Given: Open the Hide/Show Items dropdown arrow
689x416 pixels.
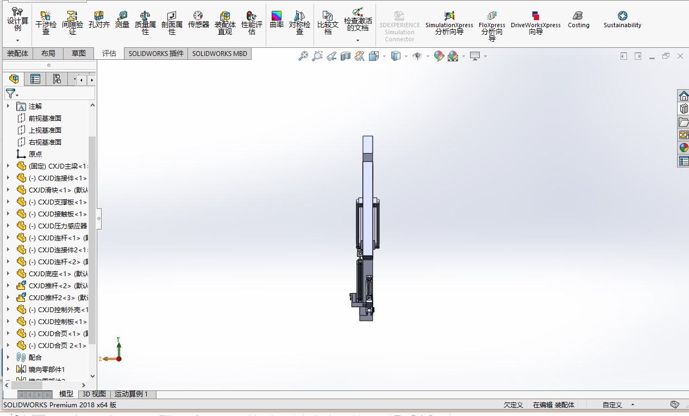Looking at the screenshot, I should (428, 56).
